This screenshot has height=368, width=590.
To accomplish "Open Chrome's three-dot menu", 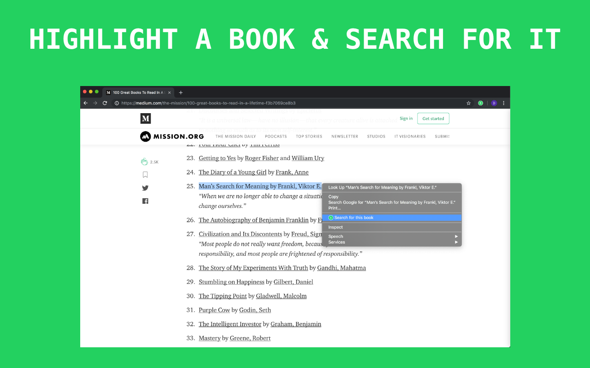I will tap(504, 103).
